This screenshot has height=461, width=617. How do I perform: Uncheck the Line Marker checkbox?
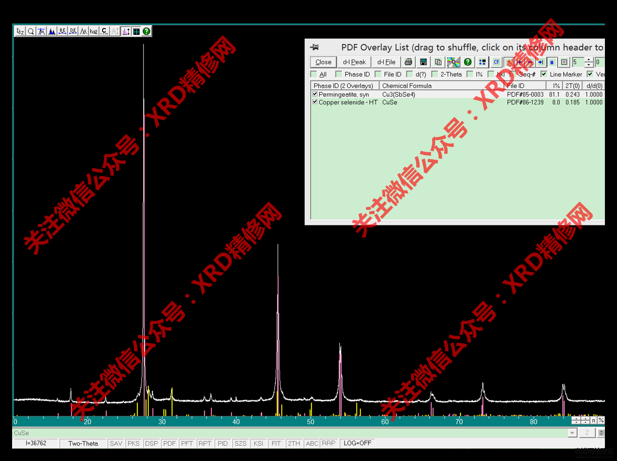[544, 74]
